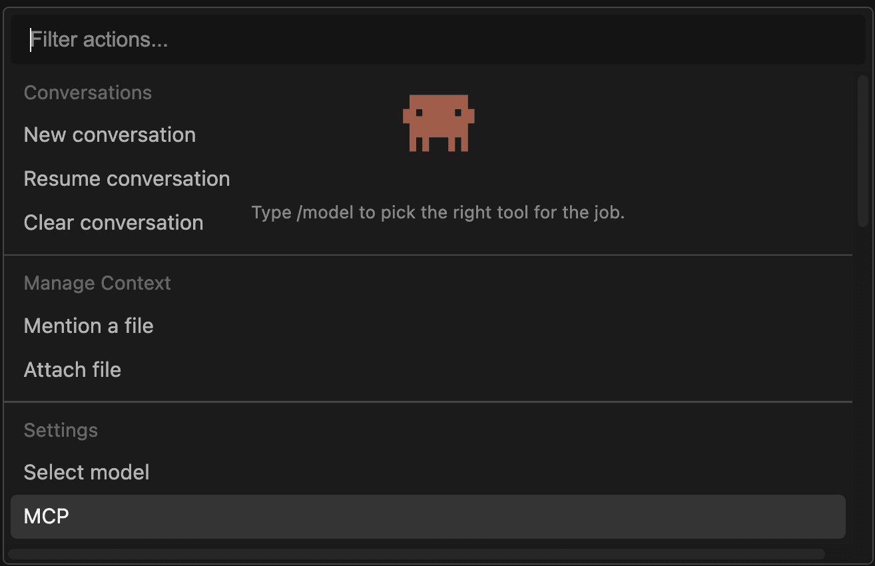The height and width of the screenshot is (566, 875).
Task: Click the Settings section header
Action: tap(61, 430)
